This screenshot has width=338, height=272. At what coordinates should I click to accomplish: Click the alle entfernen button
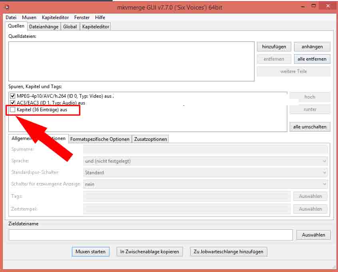pos(312,59)
